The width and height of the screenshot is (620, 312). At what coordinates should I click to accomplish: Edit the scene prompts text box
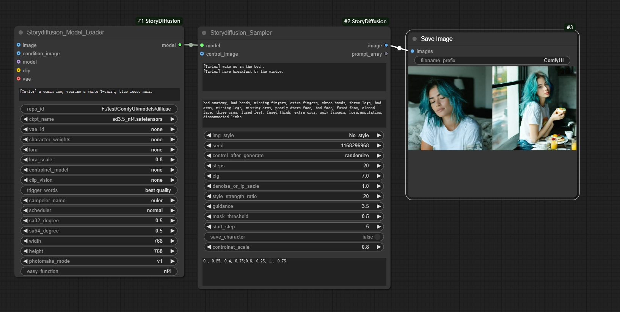(294, 77)
